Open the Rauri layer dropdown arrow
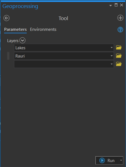Screen dimensions: 126x167 (x=111, y=56)
